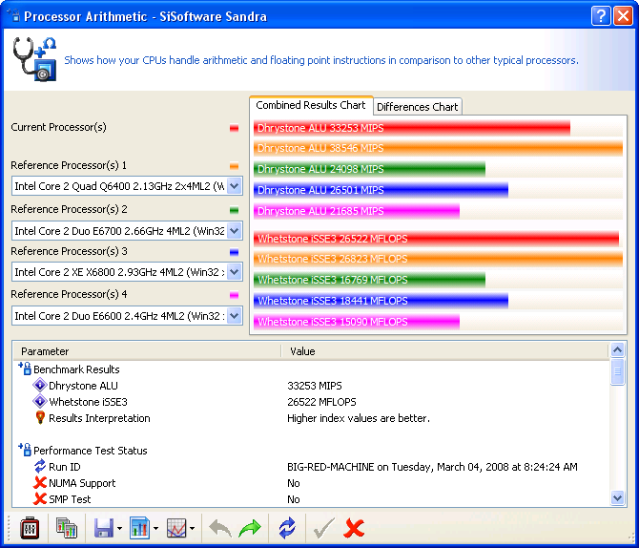Click the orange Reference Processor 1 swatch
This screenshot has width=639, height=548.
click(x=234, y=166)
